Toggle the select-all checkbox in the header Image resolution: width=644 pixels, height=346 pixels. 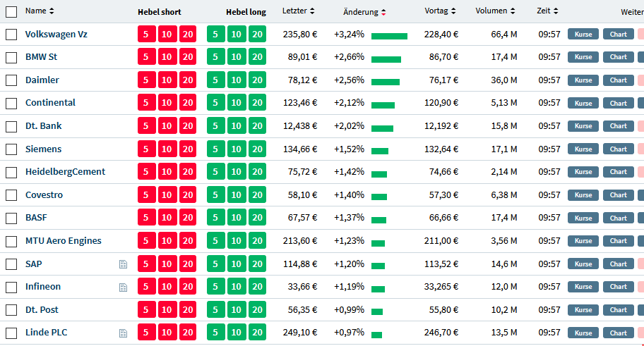tap(11, 12)
